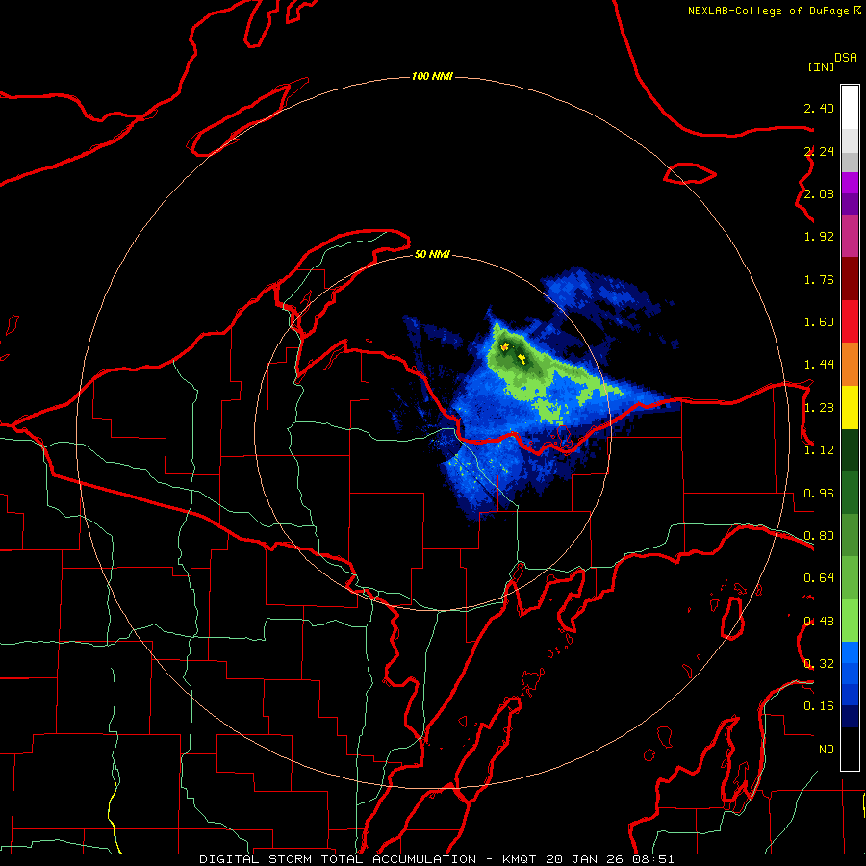Viewport: 866px width, 866px height.
Task: Click the 0.16 legend value
Action: tap(819, 706)
